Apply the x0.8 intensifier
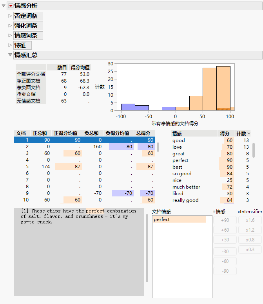The image size is (263, 304). [x=250, y=240]
